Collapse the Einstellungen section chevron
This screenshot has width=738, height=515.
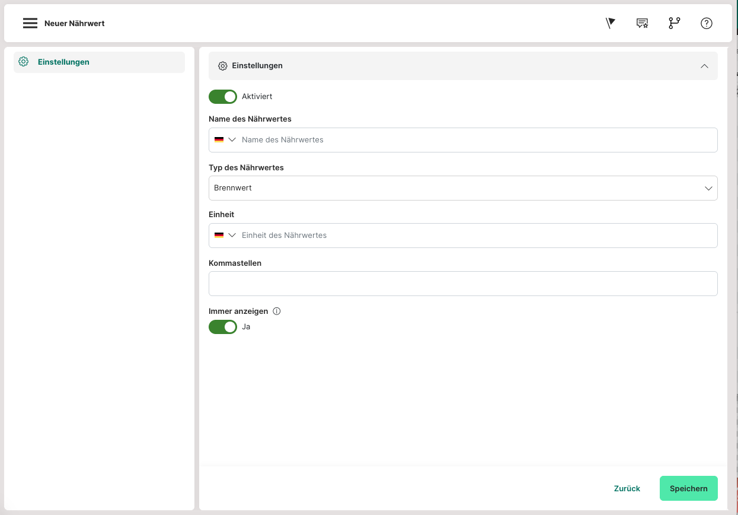click(704, 66)
